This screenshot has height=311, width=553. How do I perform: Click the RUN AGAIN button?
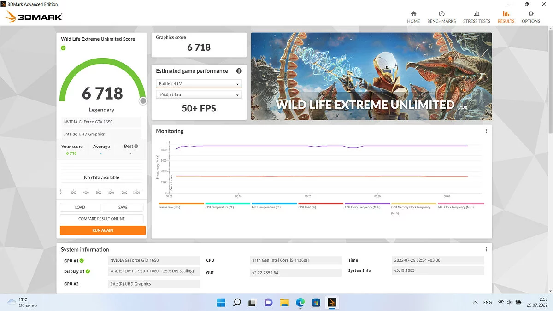(x=102, y=230)
